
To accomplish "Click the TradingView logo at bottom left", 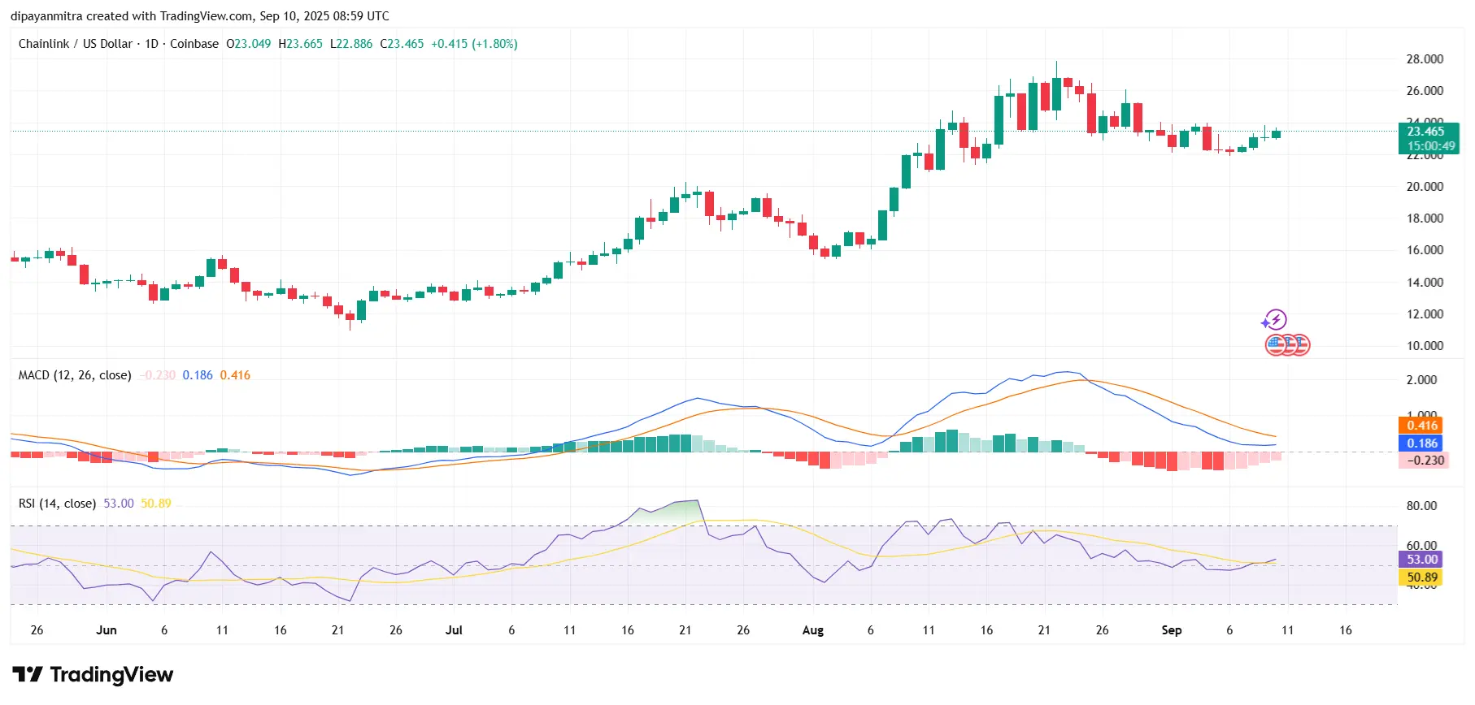I will [93, 675].
